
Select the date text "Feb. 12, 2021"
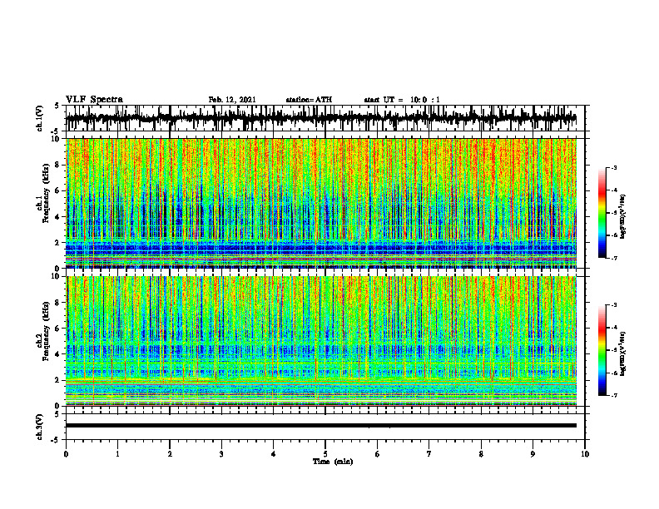tap(232, 100)
